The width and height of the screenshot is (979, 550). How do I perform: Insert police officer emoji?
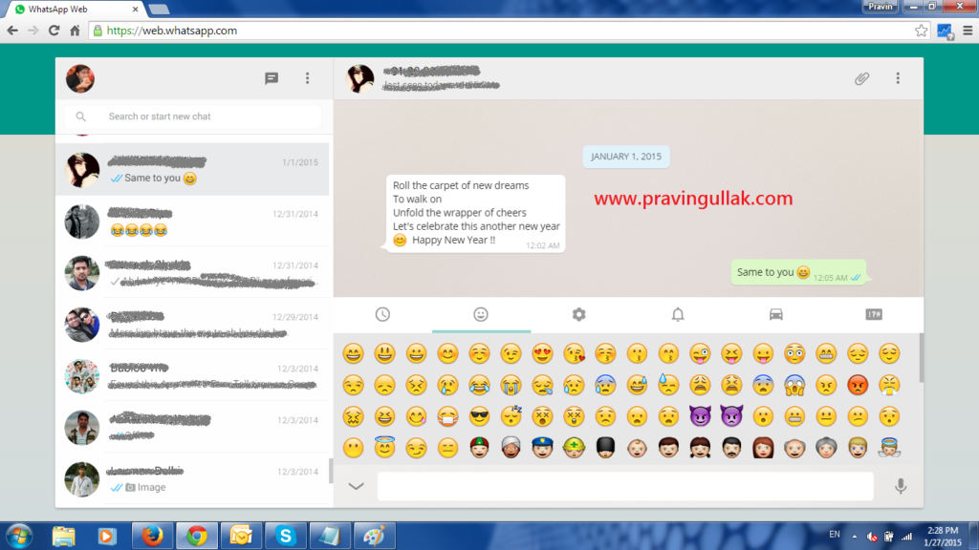click(543, 447)
